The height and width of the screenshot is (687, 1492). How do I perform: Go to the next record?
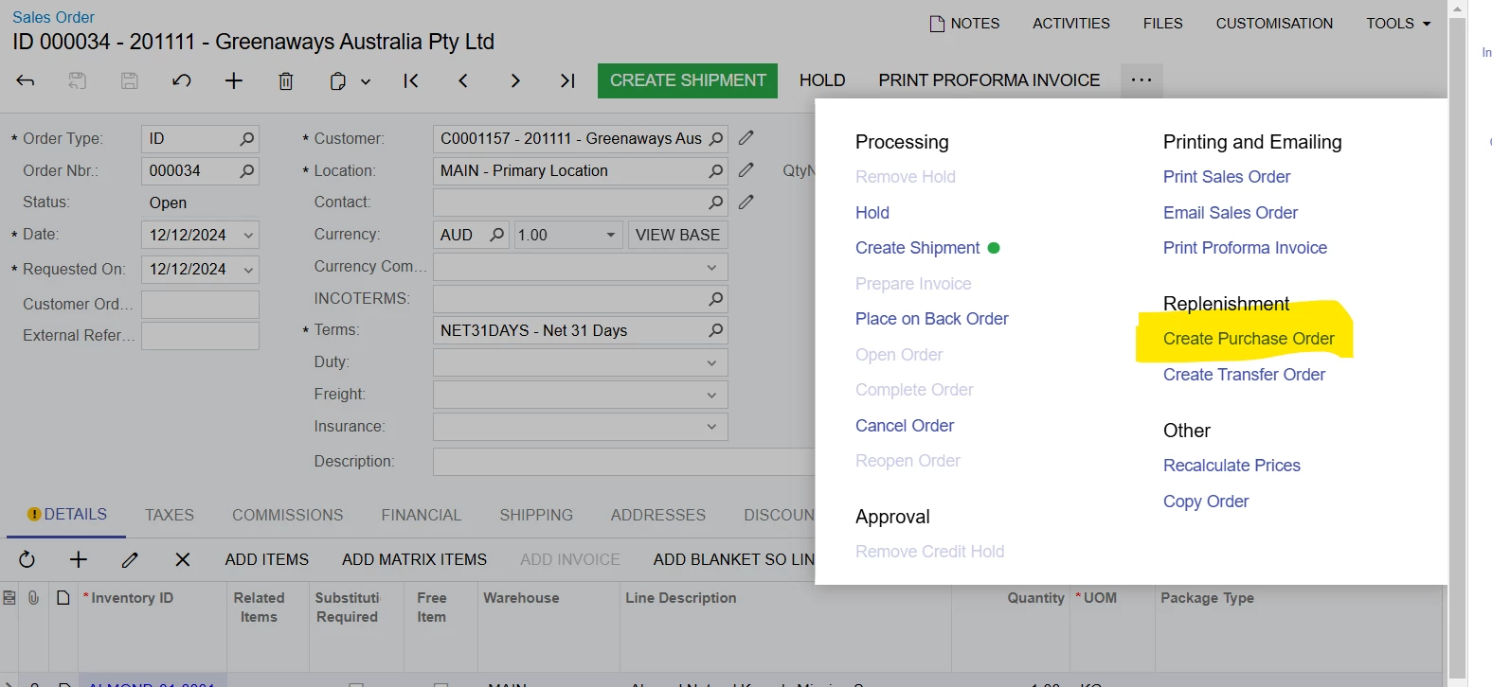pos(515,81)
